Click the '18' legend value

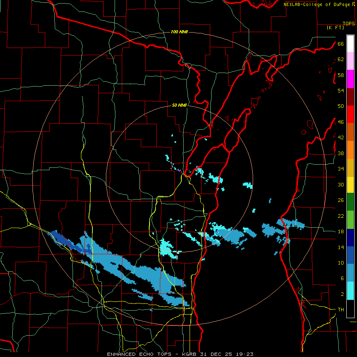[341, 232]
